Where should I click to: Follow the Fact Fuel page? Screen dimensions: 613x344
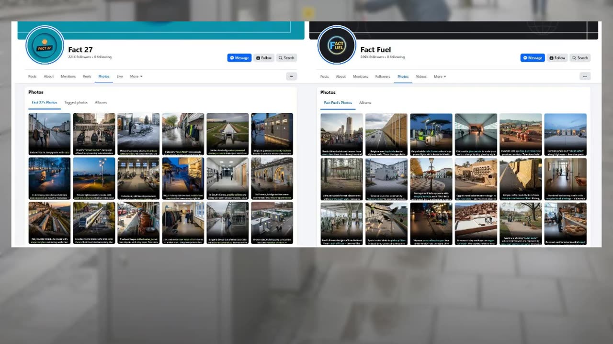557,58
